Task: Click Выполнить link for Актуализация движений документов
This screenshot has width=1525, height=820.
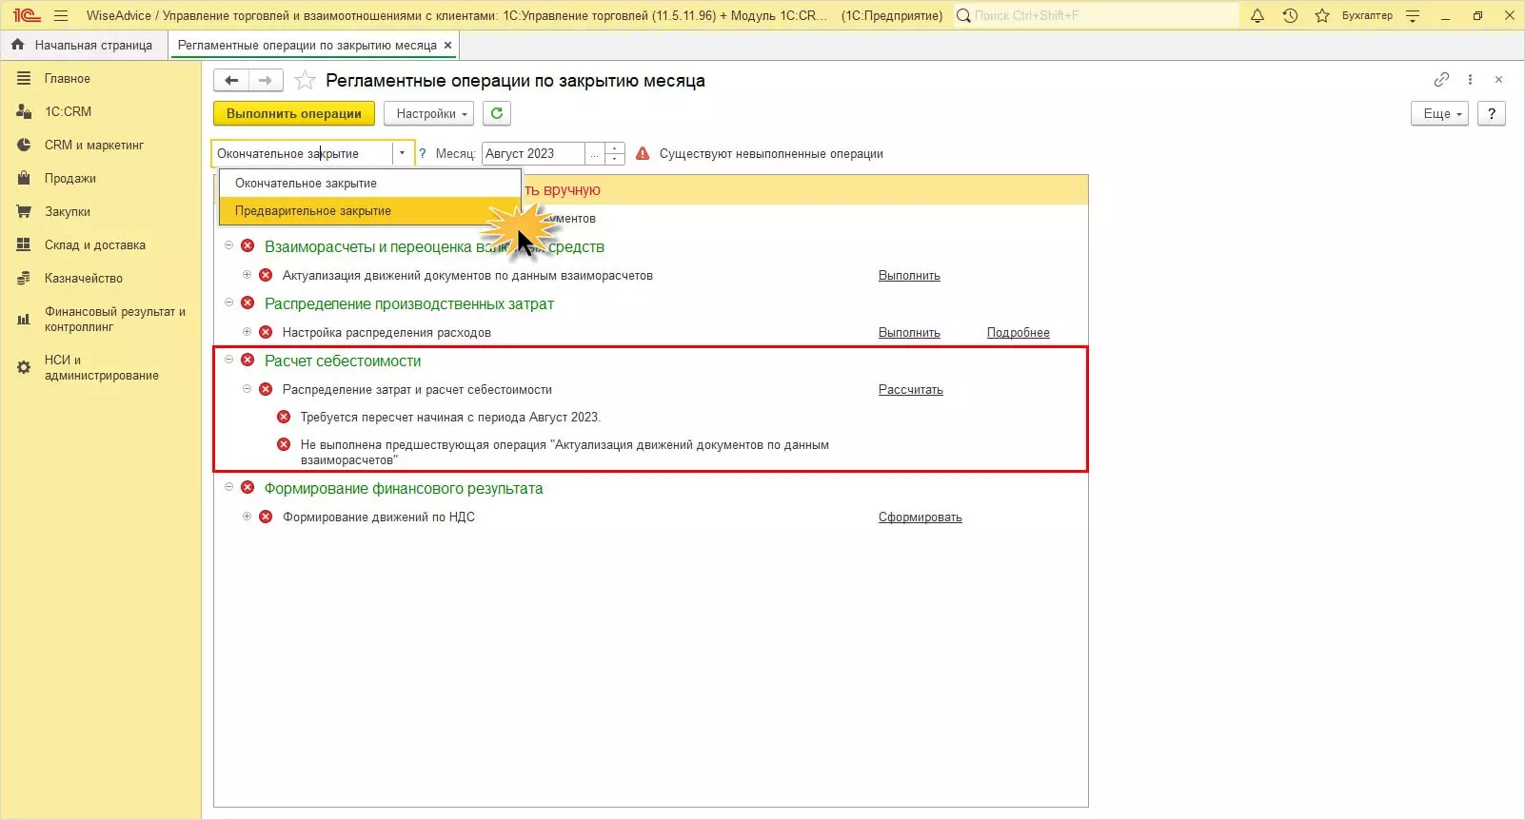Action: coord(909,276)
